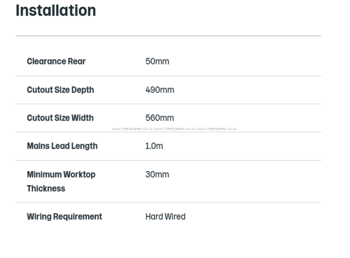Click the word Rear in first row

[77, 61]
